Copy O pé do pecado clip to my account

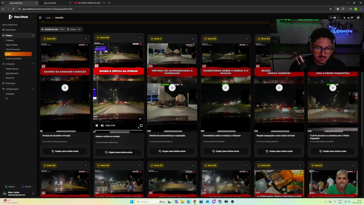(x=333, y=151)
